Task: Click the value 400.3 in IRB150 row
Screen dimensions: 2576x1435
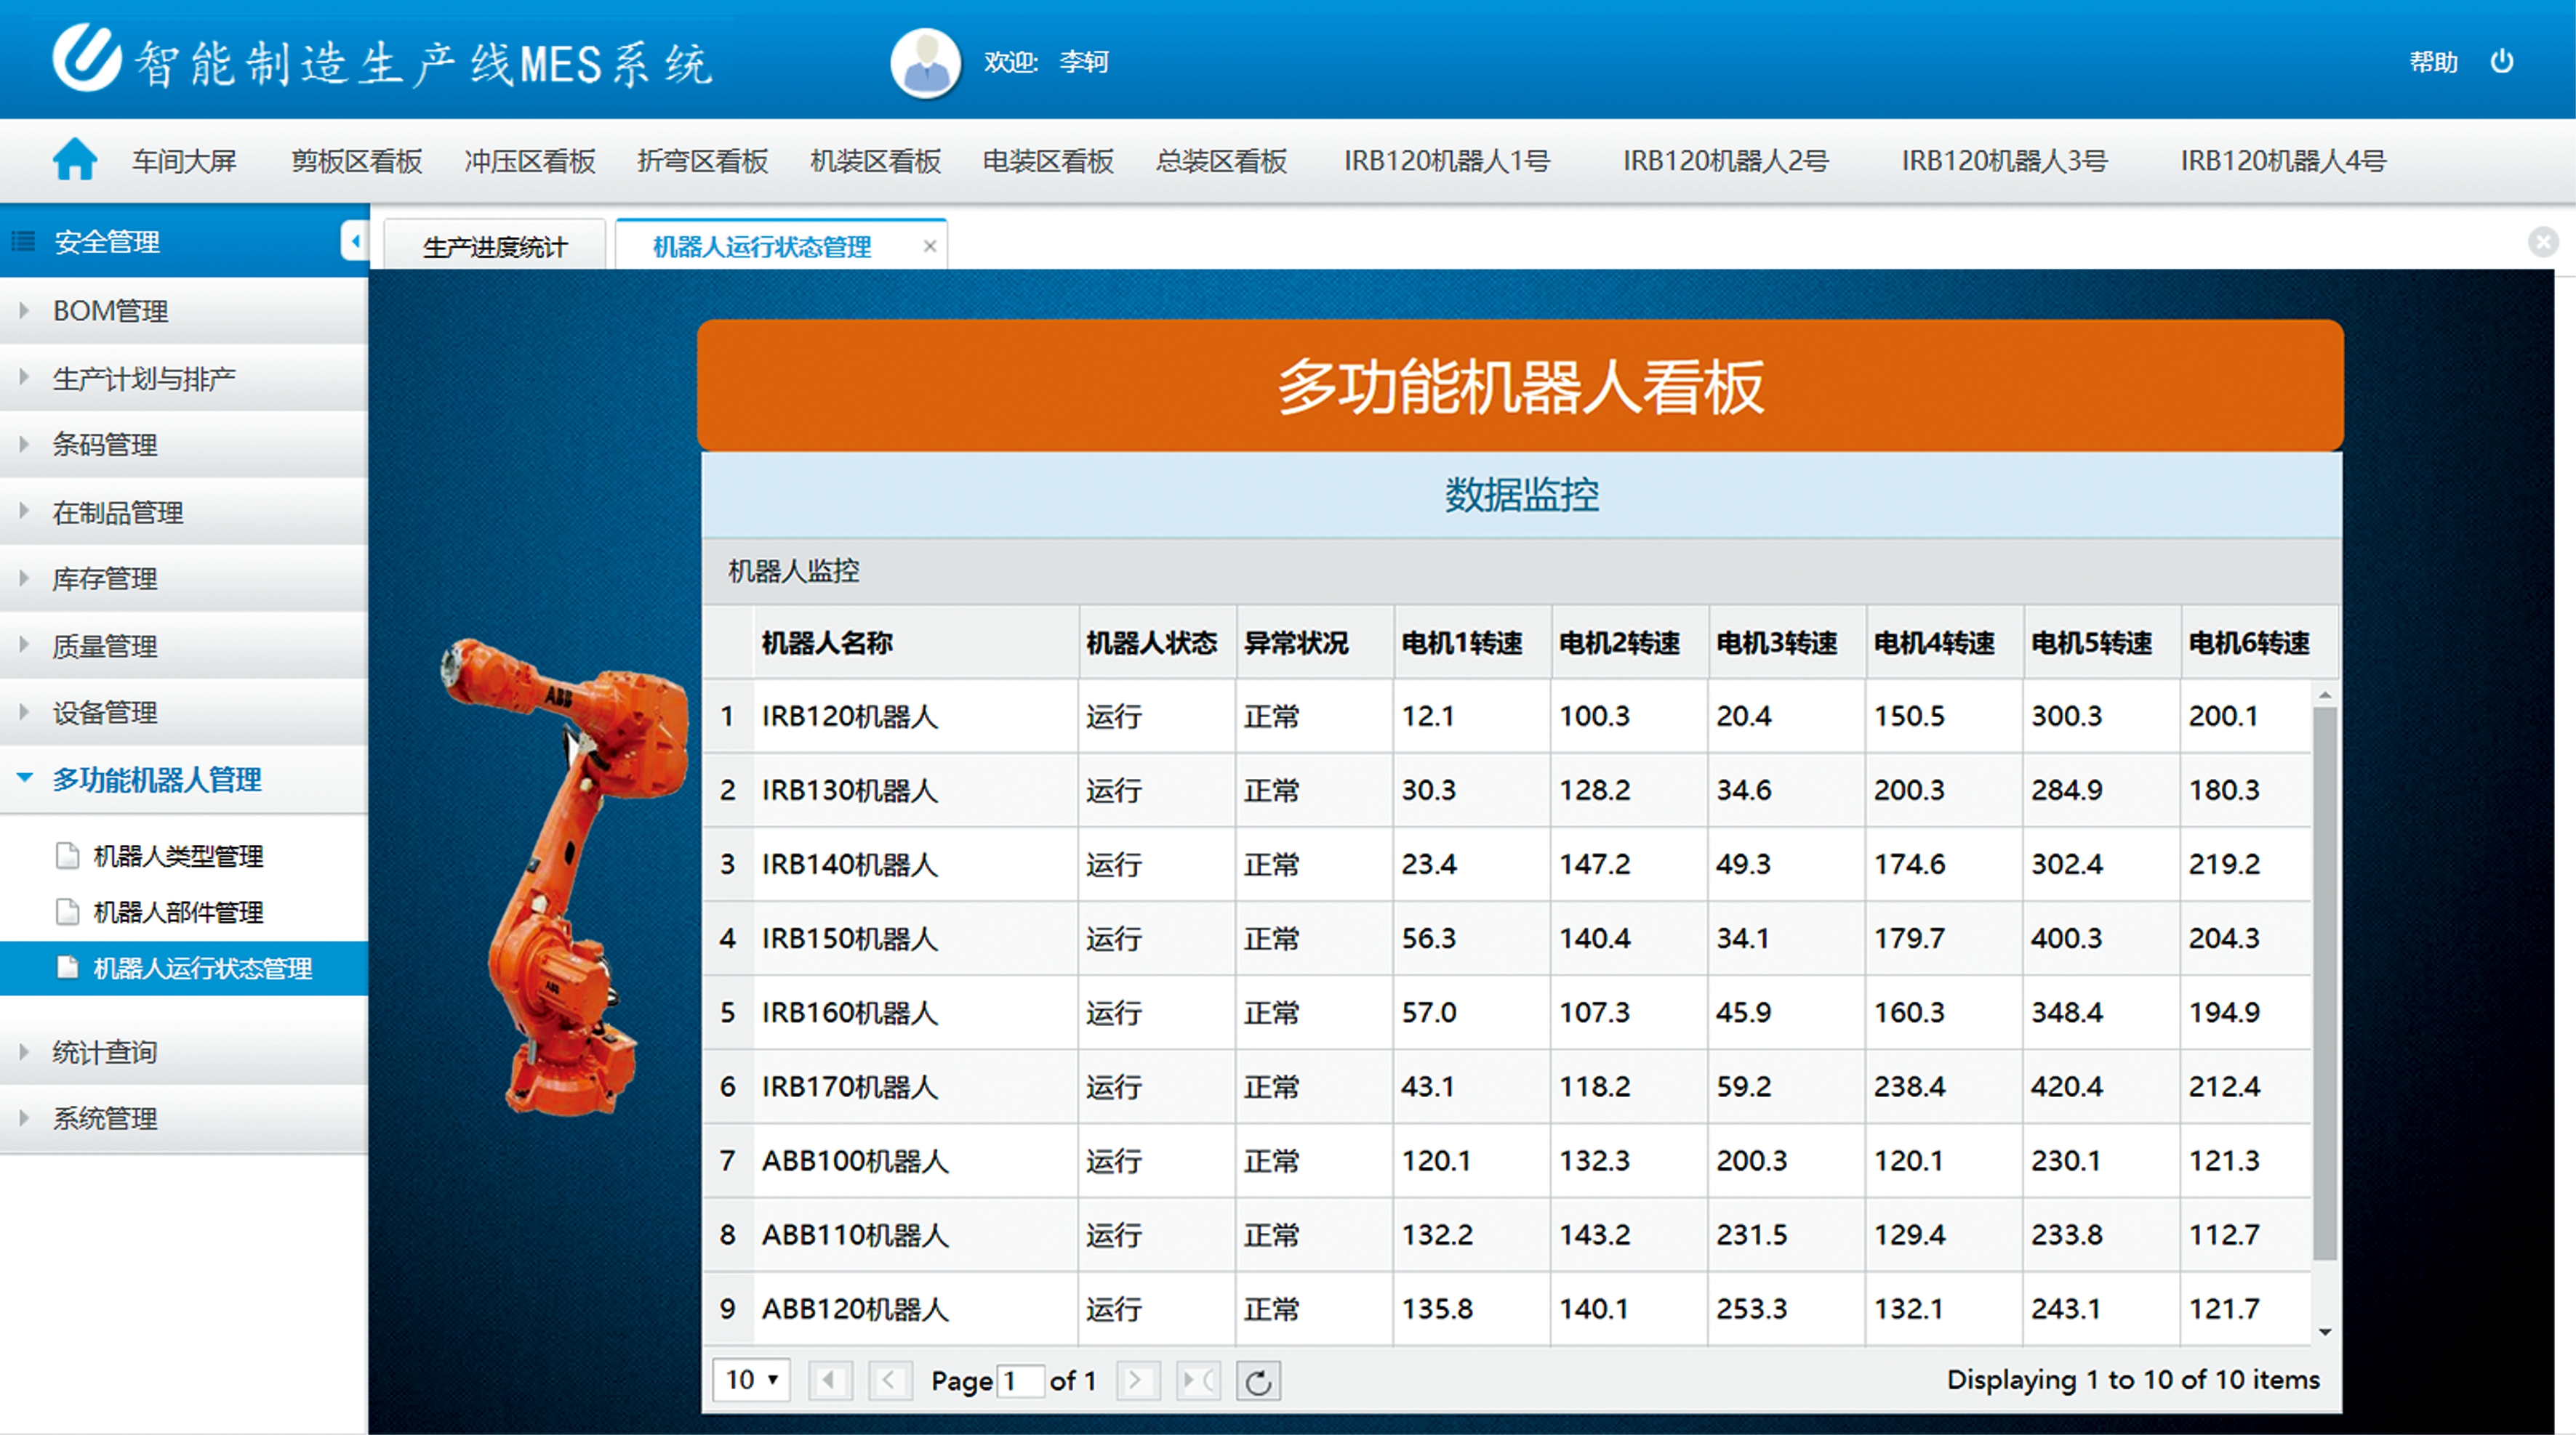Action: 2067,938
